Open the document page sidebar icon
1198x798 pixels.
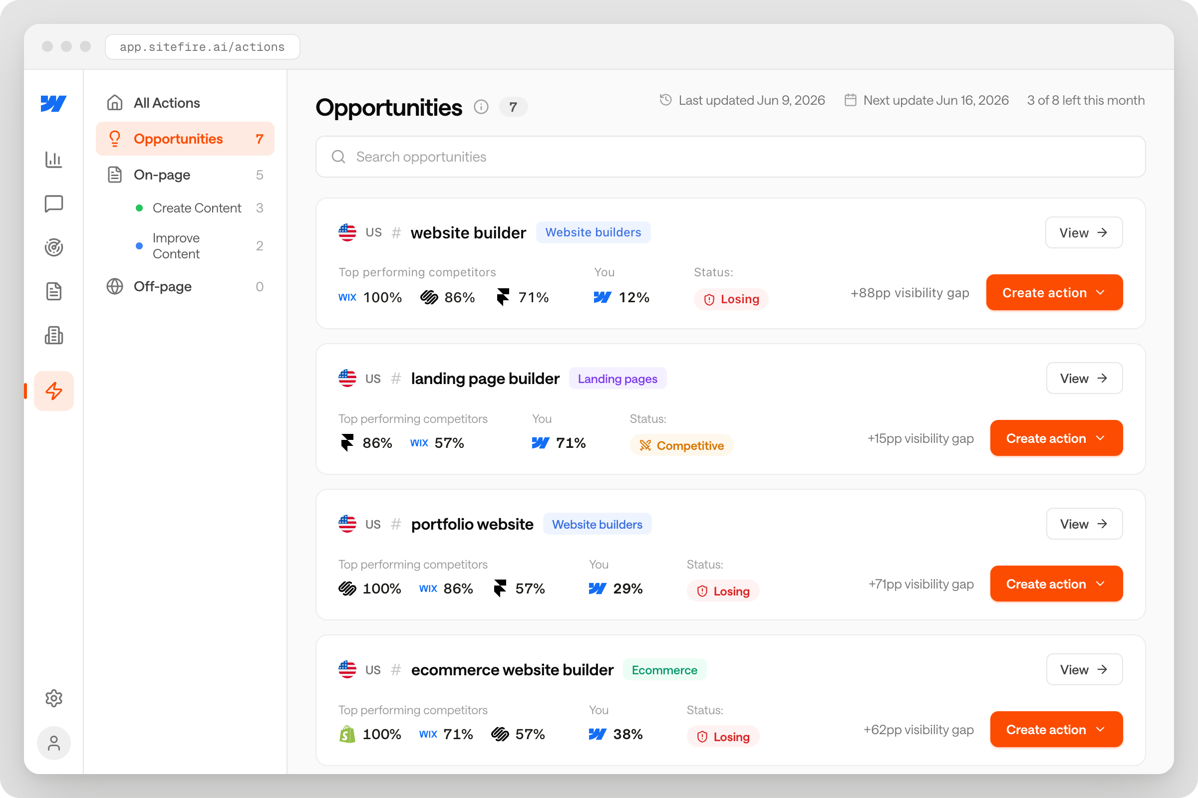53,291
